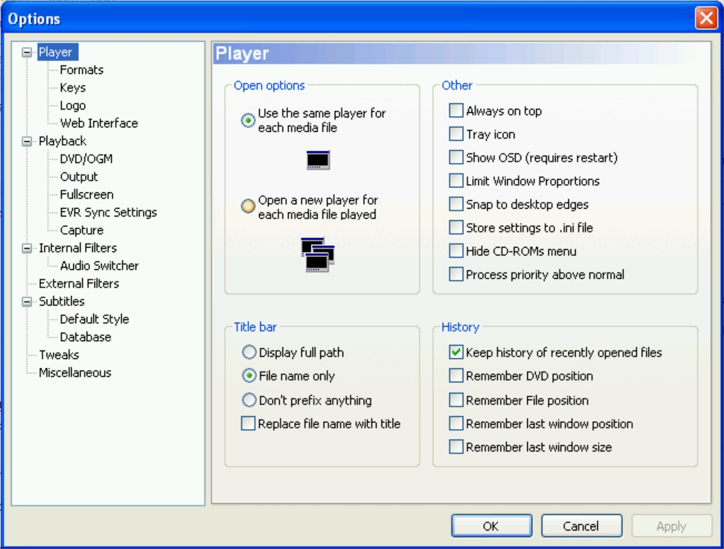Confirm settings with the OK button
Screen dimensions: 724x549
491,526
